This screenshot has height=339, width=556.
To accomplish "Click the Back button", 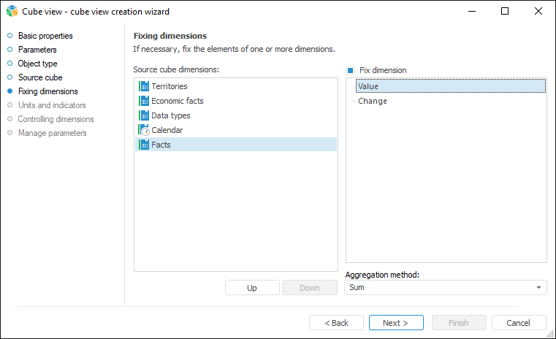I will [336, 323].
